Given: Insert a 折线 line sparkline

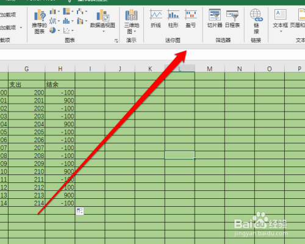Looking at the screenshot, I should tap(156, 18).
